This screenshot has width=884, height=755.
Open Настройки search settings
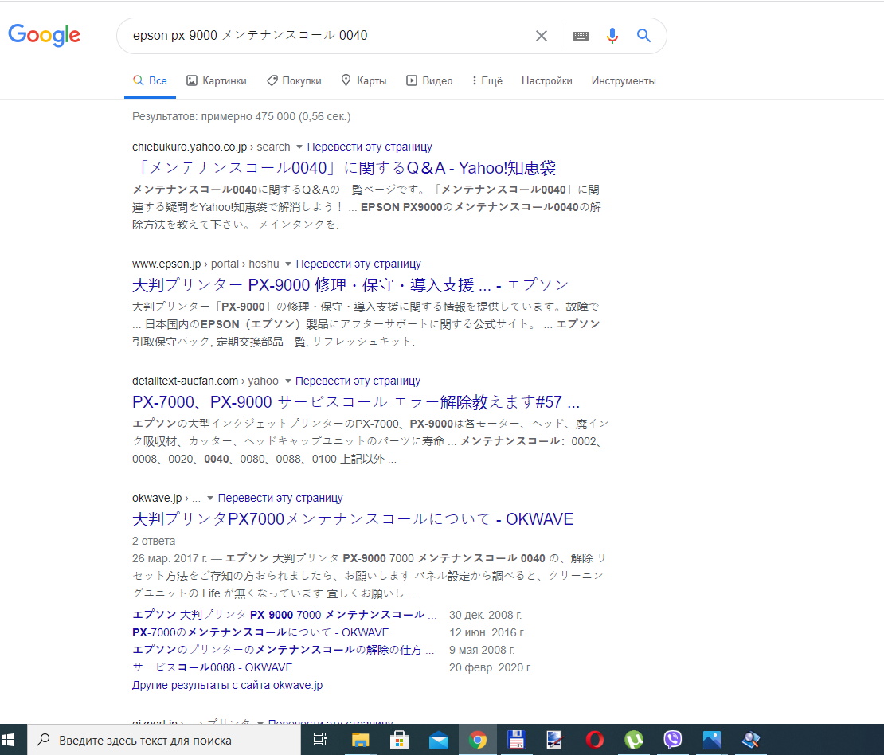(x=547, y=80)
